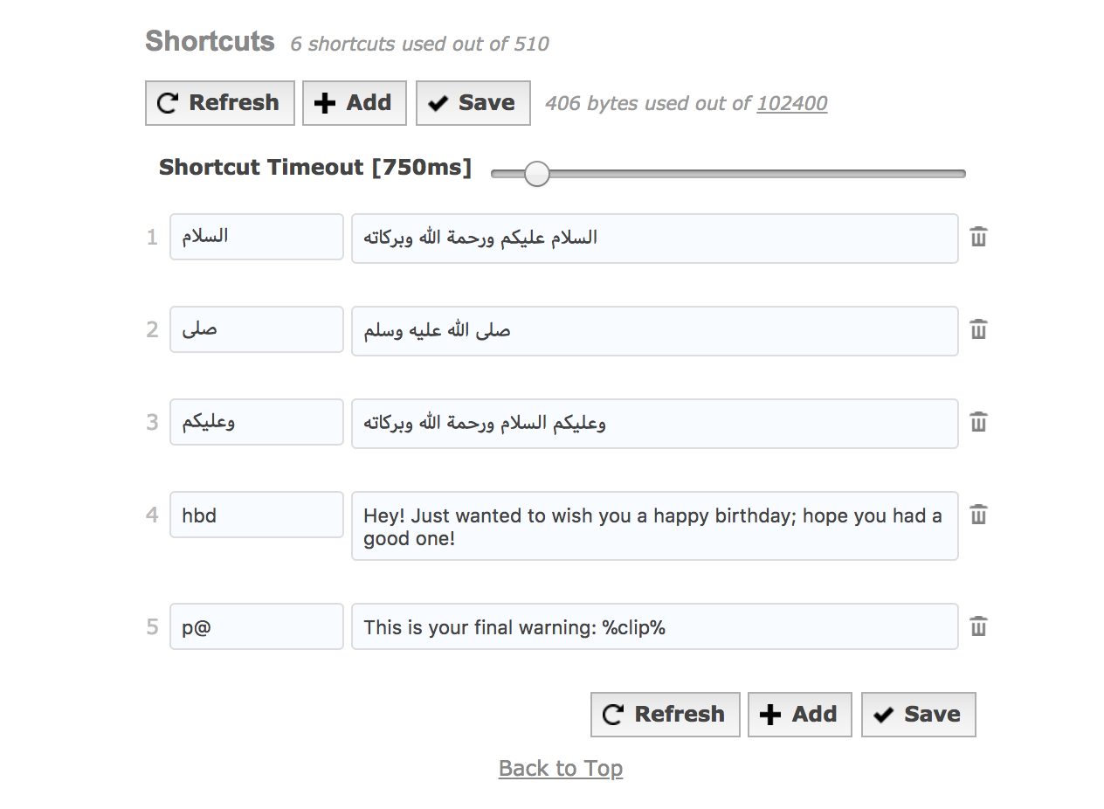Image resolution: width=1104 pixels, height=809 pixels.
Task: Click the final warning %clip% expansion field
Action: [x=654, y=626]
